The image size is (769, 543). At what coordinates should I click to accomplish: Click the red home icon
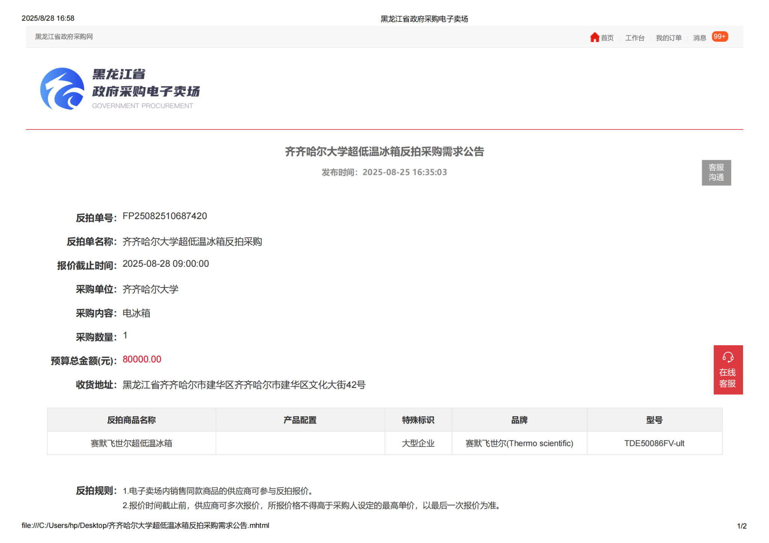594,37
